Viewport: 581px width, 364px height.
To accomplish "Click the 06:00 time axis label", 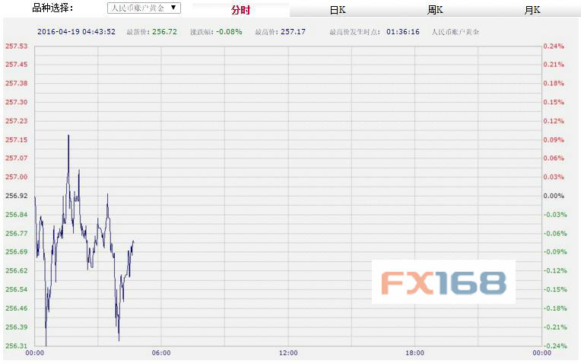I will pos(161,353).
